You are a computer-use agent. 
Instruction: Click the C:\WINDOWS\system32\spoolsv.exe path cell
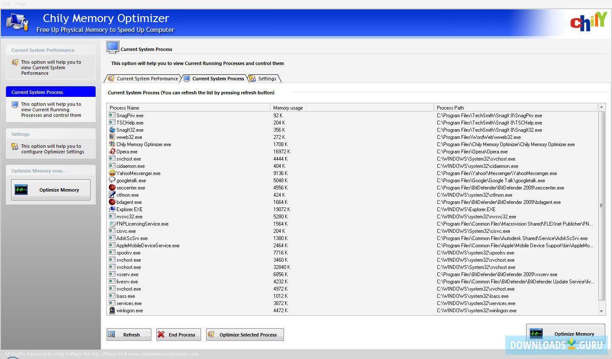[475, 253]
